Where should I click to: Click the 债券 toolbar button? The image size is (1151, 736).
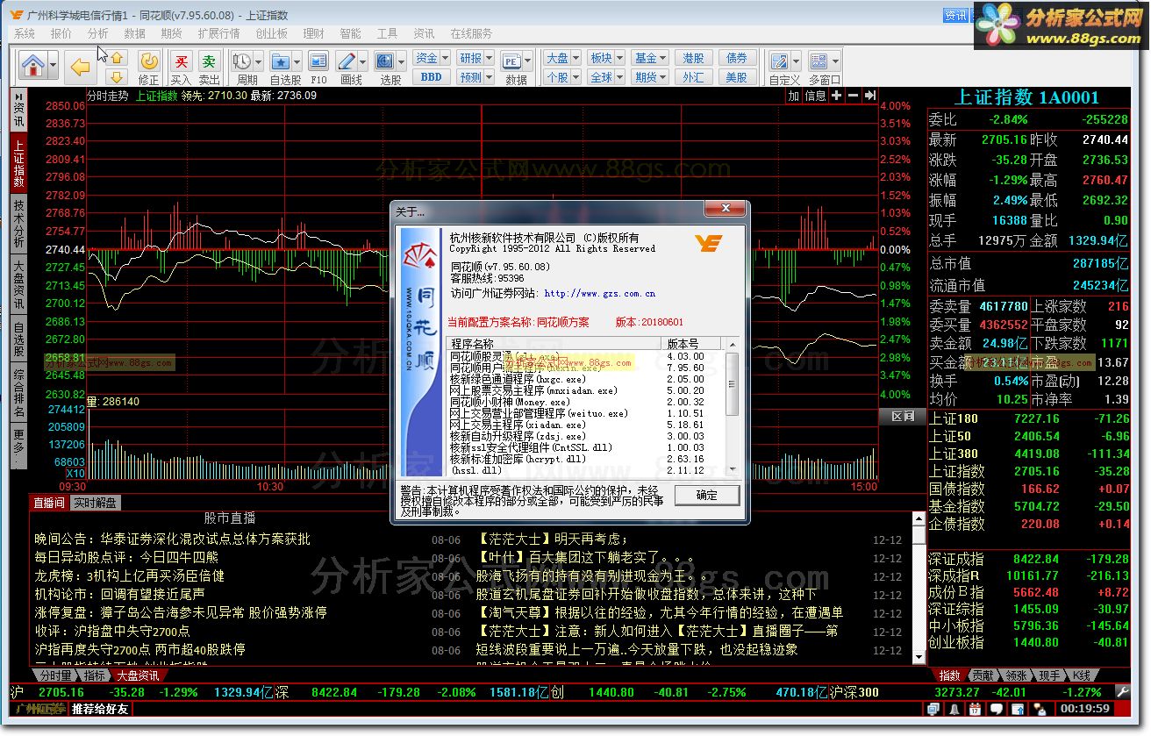point(737,58)
